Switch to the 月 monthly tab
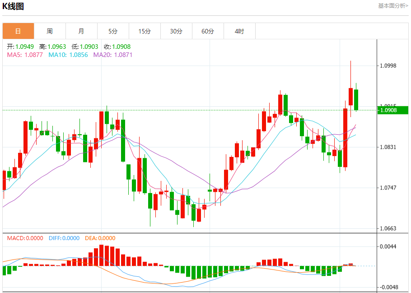This screenshot has height=293, width=411. click(x=81, y=31)
